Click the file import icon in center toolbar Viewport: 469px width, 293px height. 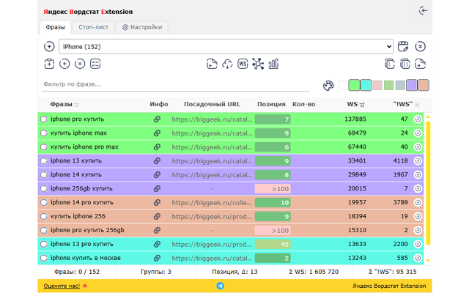(x=212, y=64)
